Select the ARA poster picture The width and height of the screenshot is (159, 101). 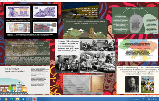pyautogui.click(x=148, y=84)
